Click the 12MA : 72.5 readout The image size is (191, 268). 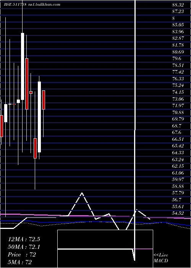click(24, 239)
